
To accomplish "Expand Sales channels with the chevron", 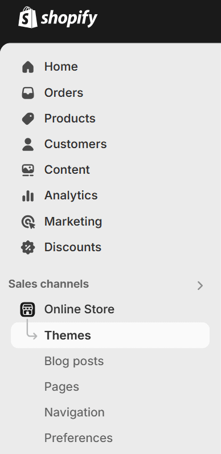I will point(200,285).
